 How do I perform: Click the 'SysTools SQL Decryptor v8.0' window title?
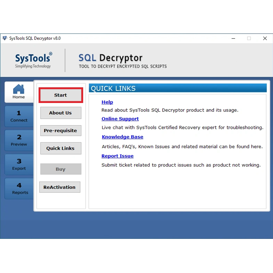(35, 38)
